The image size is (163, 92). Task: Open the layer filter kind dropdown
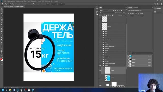point(104,10)
